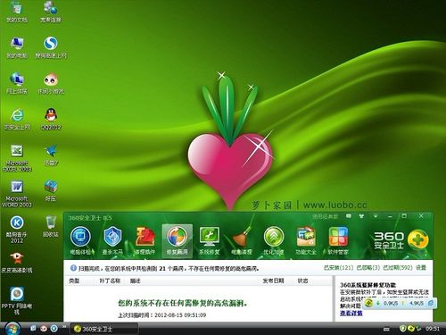Image resolution: width=446 pixels, height=335 pixels.
Task: Follow the 查看详情 details link
Action: click(x=351, y=313)
